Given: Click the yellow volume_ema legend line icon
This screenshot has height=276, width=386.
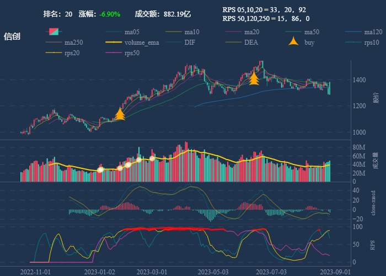Looking at the screenshot, I should 114,43.
